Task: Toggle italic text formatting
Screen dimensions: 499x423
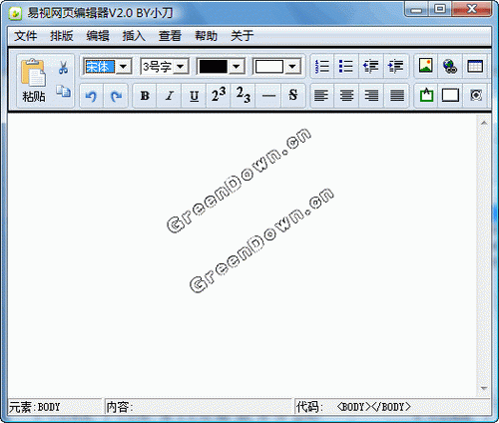Action: pyautogui.click(x=170, y=96)
